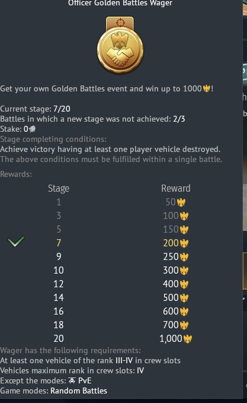
Task: Click the stage 12 row number
Action: click(59, 284)
